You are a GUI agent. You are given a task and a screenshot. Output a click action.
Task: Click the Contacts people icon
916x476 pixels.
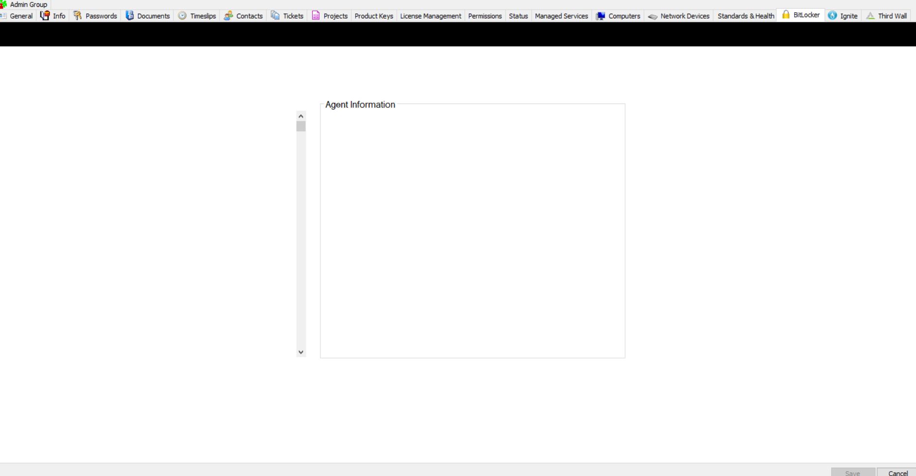point(228,16)
